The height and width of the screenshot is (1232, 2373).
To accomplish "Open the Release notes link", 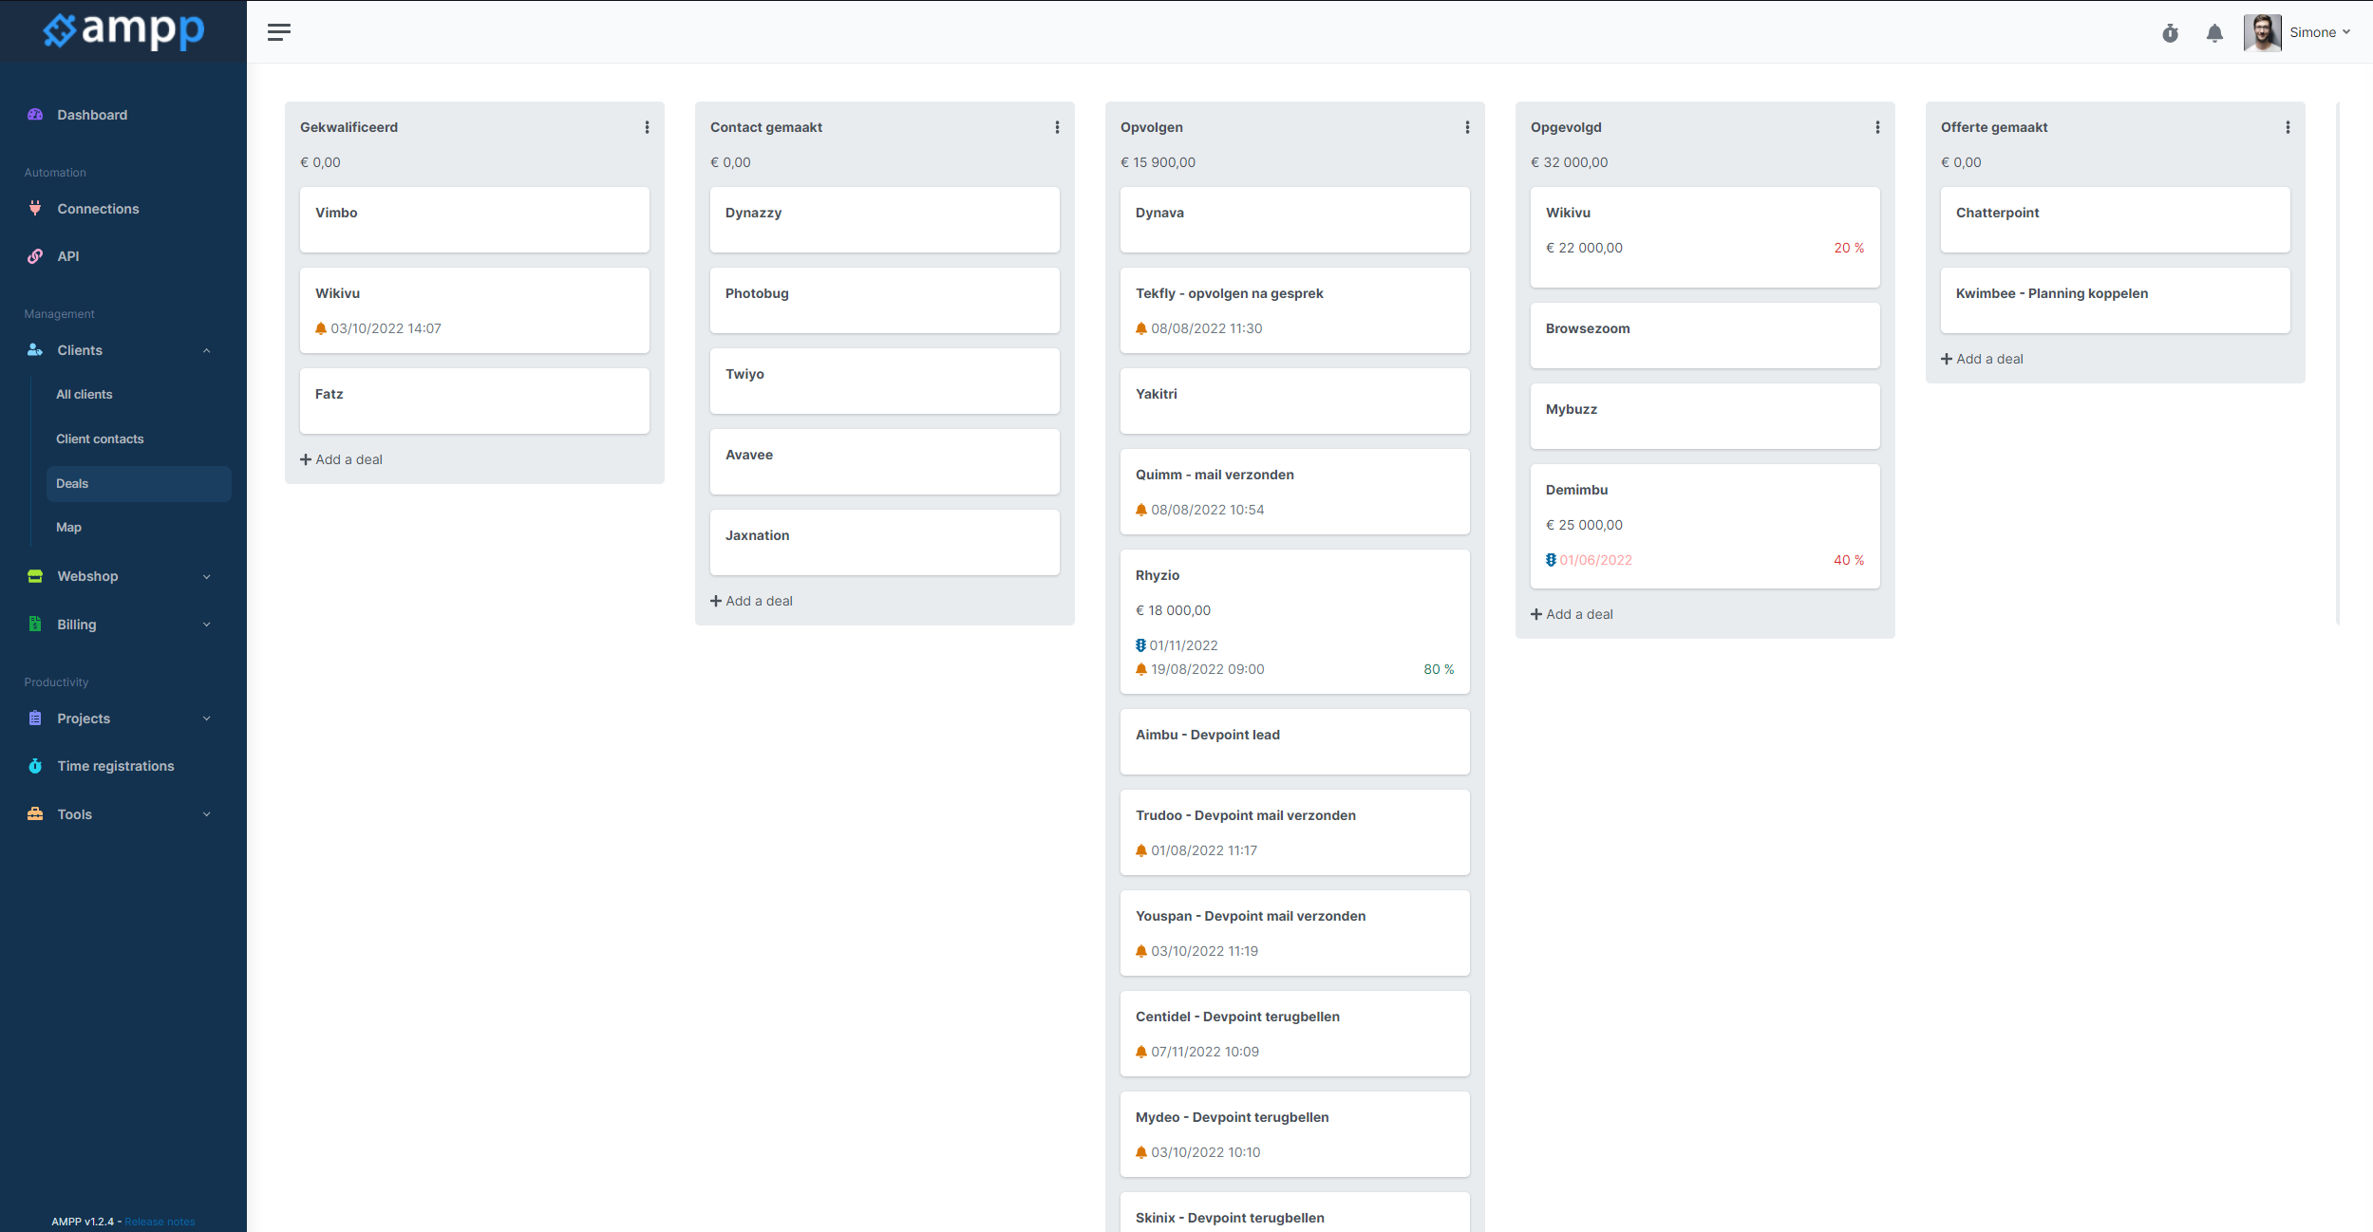I will [x=160, y=1222].
